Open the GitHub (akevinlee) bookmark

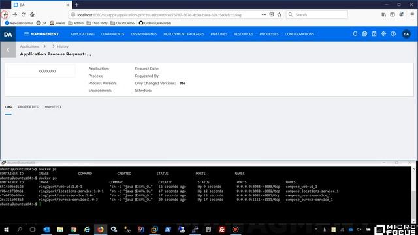click(x=155, y=23)
